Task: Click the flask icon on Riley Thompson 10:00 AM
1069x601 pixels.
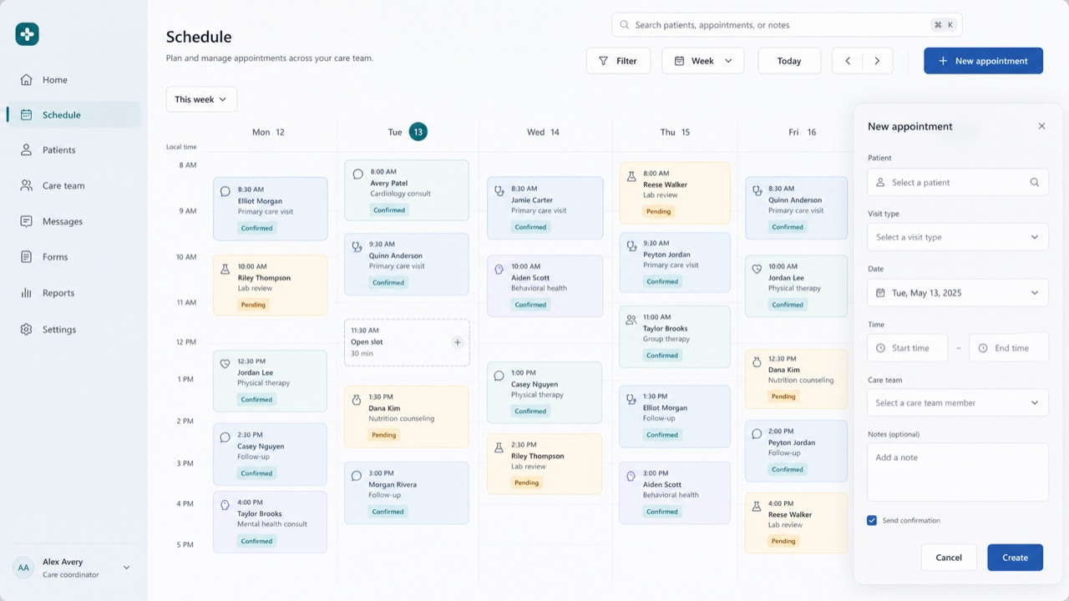Action: [225, 270]
